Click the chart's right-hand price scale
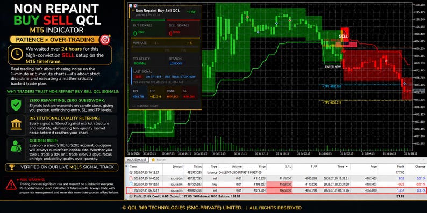The image size is (427, 213). tap(419, 77)
